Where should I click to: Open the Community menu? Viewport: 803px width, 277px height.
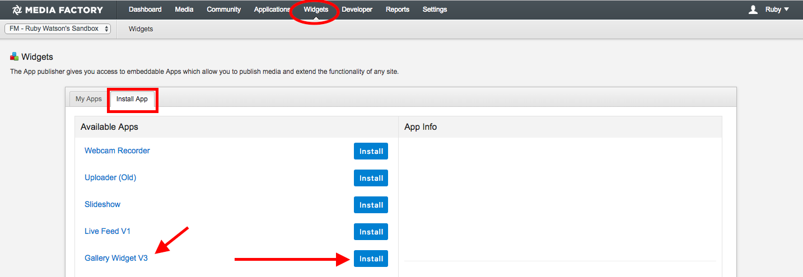click(224, 10)
